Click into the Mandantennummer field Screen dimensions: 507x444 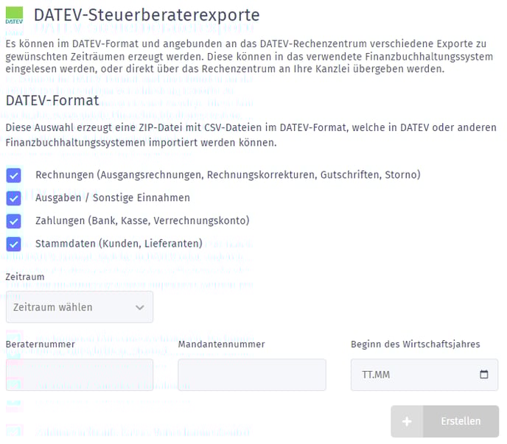[252, 375]
